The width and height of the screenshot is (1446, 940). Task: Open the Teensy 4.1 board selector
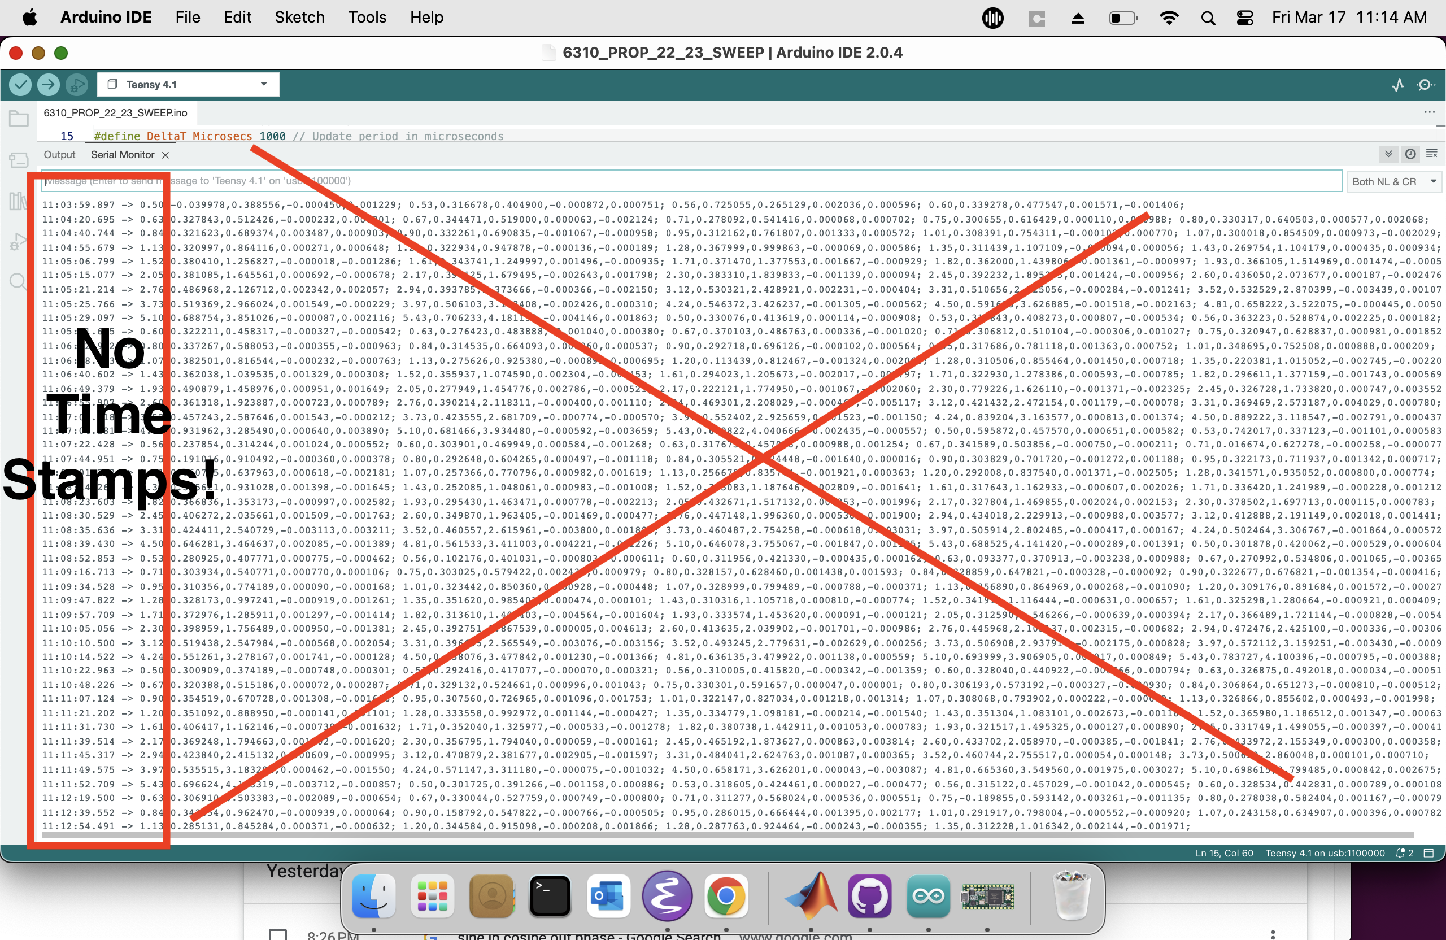188,85
